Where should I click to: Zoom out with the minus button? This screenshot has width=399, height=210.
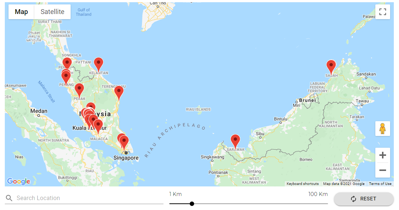(x=382, y=170)
